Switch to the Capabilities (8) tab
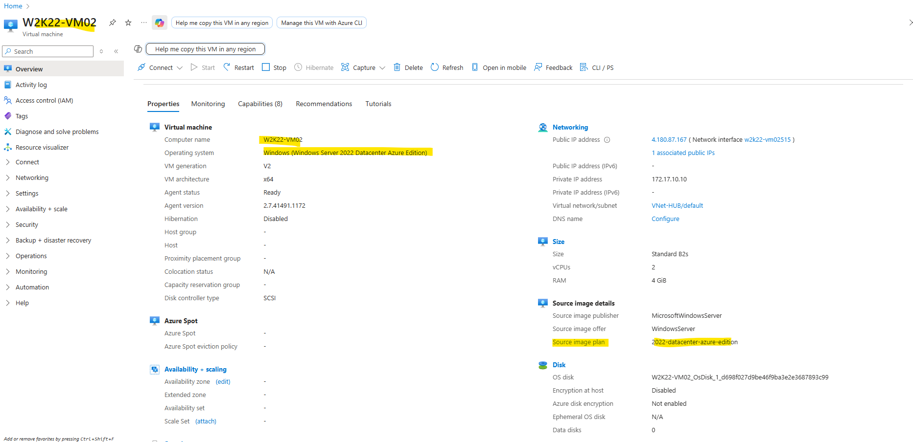This screenshot has width=913, height=442. tap(260, 104)
